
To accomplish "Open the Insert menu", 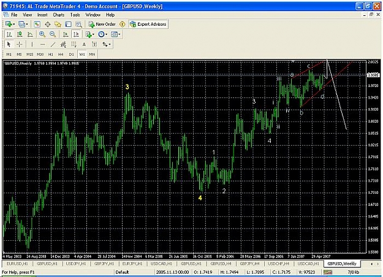I will [x=42, y=15].
